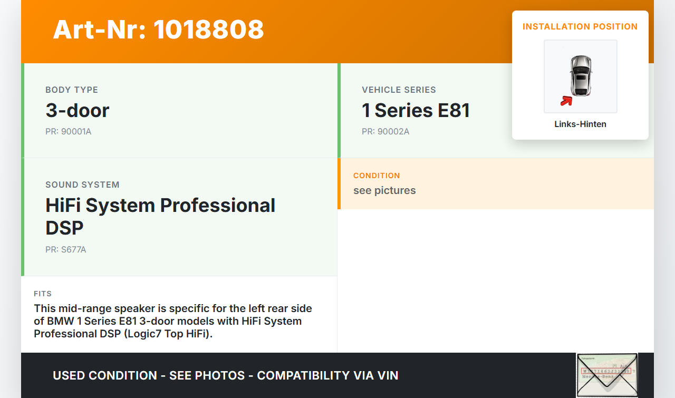Click the mid-range speaker fitment description

pyautogui.click(x=173, y=321)
